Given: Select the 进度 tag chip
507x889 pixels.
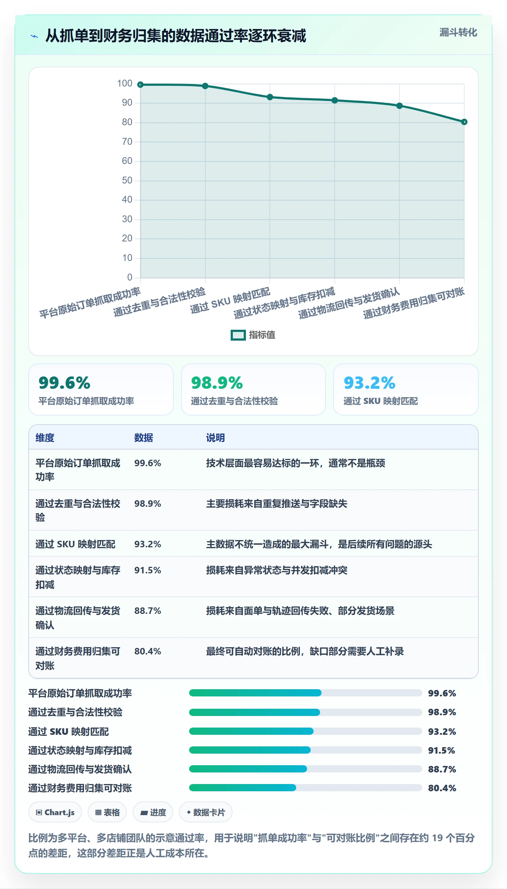Looking at the screenshot, I should point(153,812).
